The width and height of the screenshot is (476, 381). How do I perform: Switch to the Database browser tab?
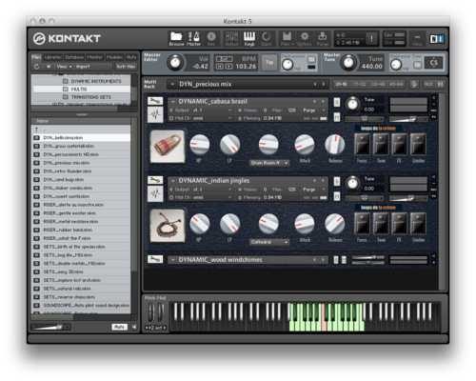(74, 57)
